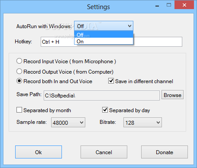Pick On in the AutoRun list

click(103, 41)
